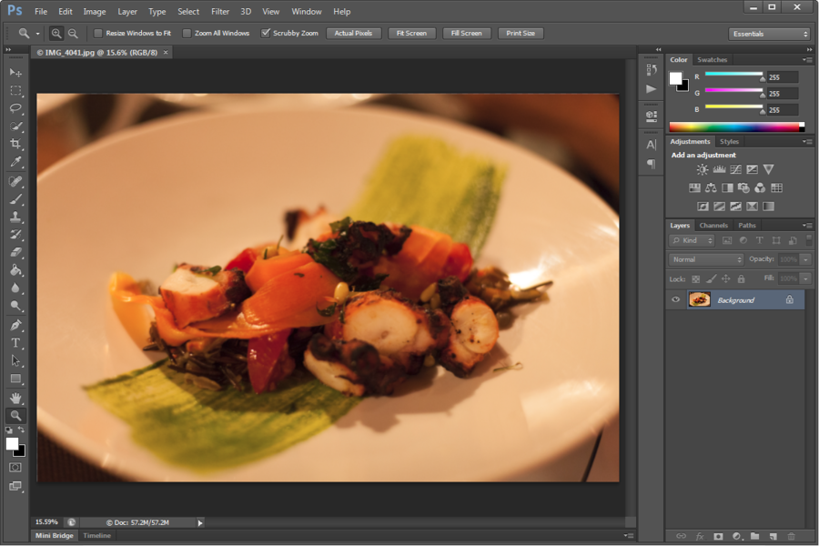Select the Rectangle shape tool
This screenshot has height=546, width=819.
click(x=15, y=379)
